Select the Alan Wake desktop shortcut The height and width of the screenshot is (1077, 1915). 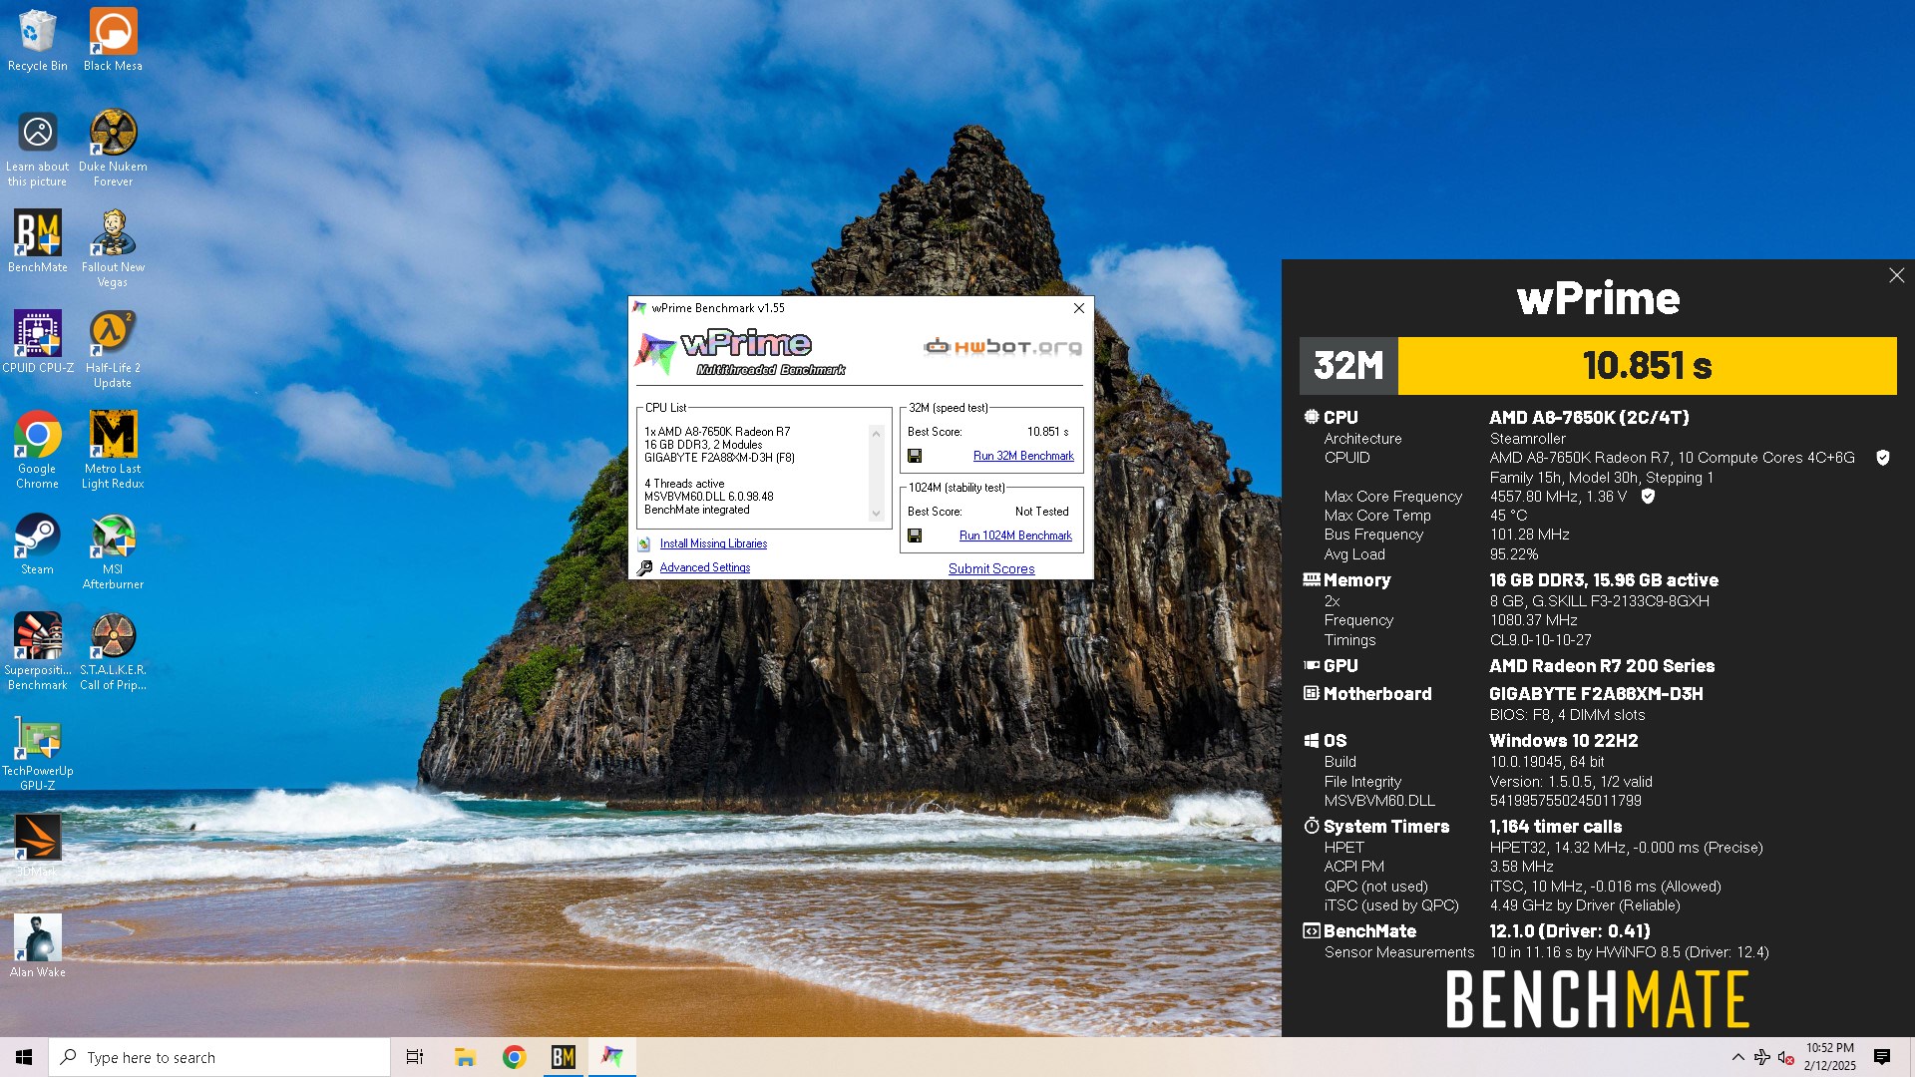pyautogui.click(x=38, y=945)
